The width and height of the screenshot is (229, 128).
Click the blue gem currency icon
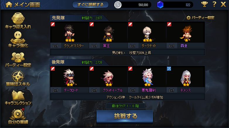(160, 5)
